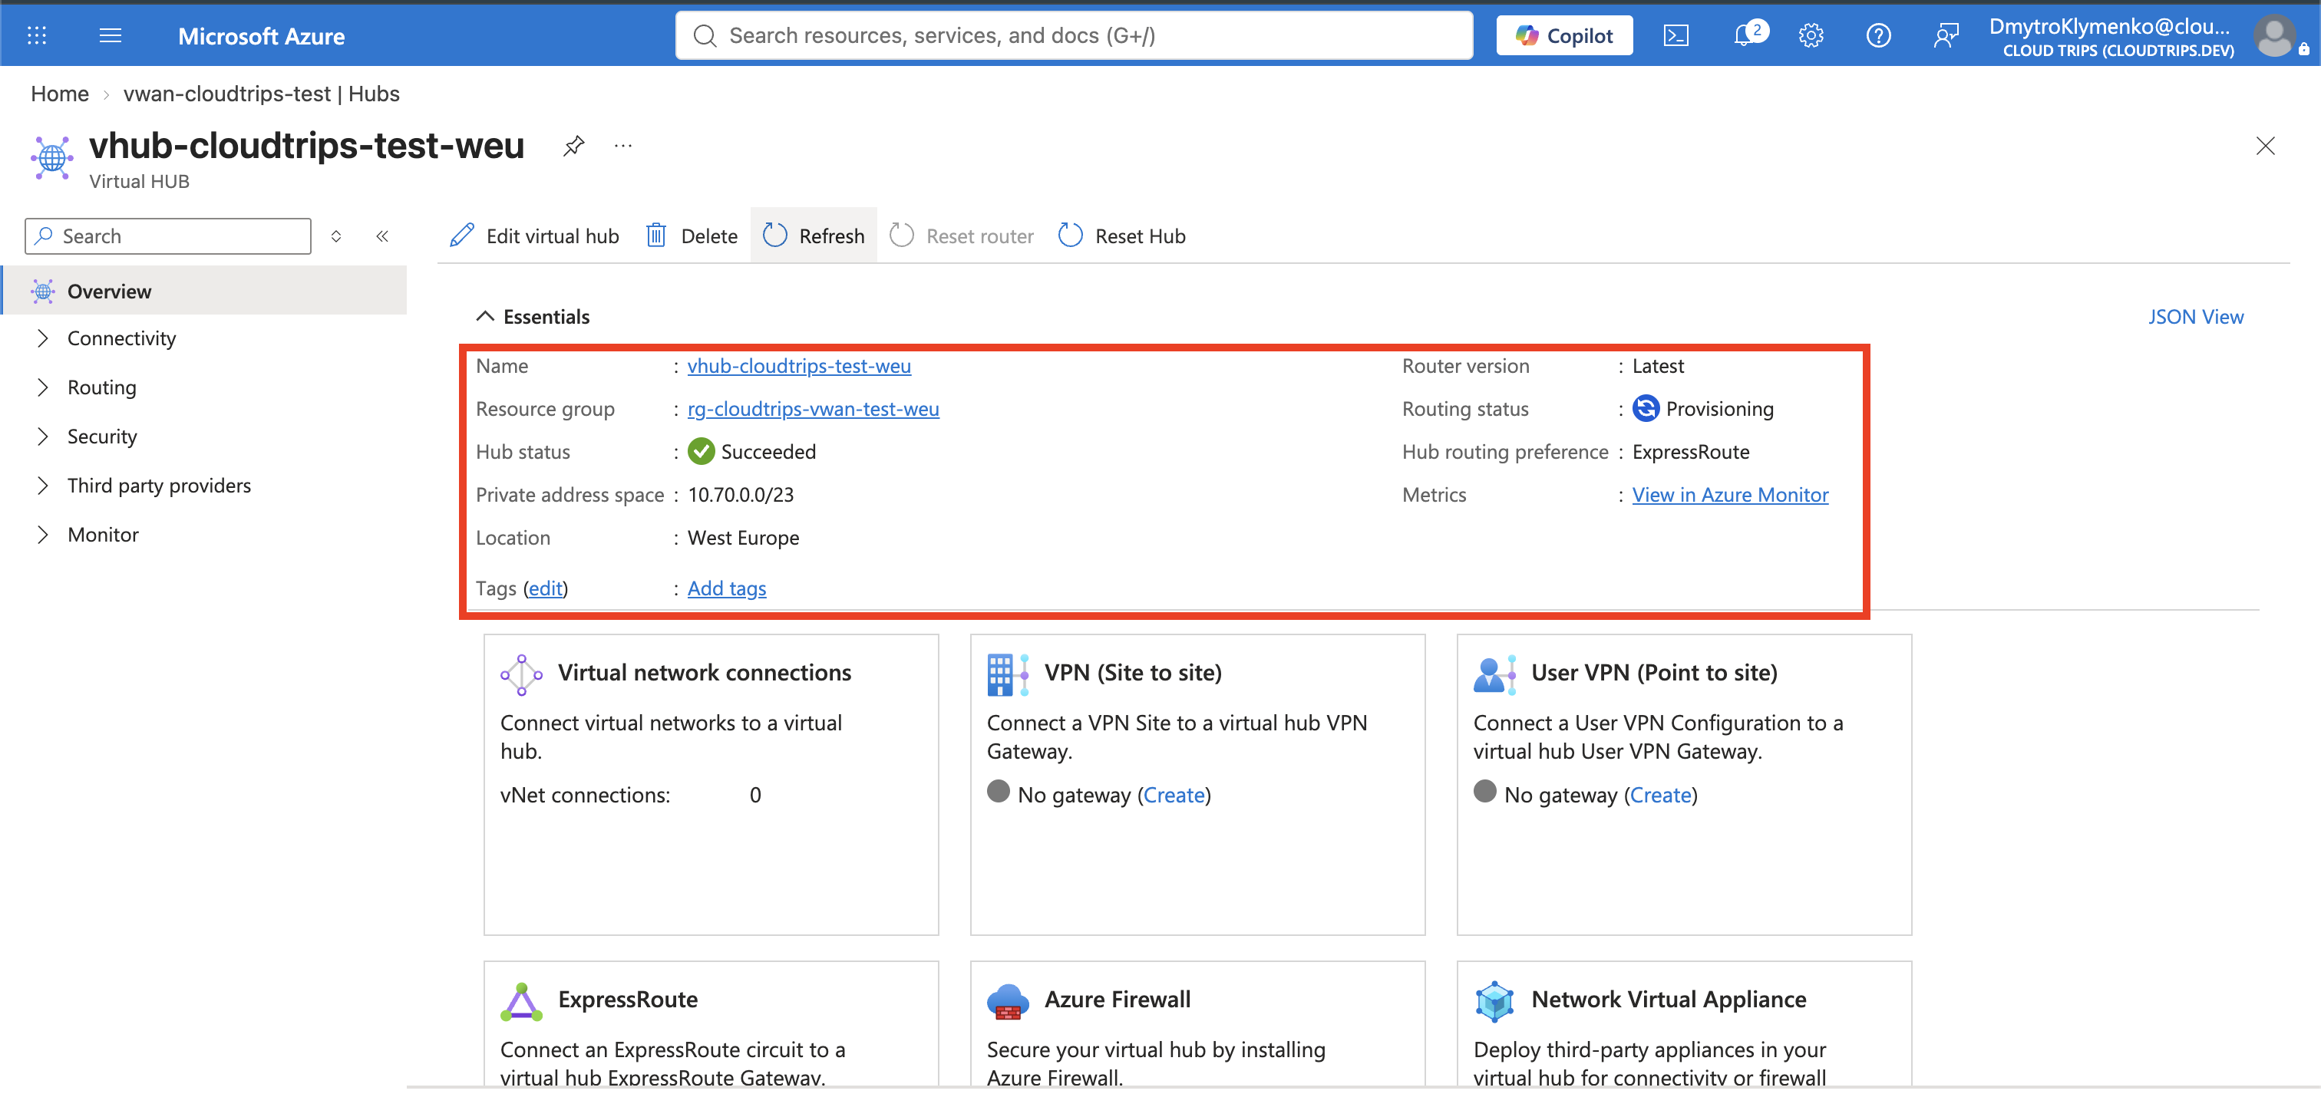Click the Azure Firewall card title
The image size is (2321, 1117).
coord(1118,1000)
